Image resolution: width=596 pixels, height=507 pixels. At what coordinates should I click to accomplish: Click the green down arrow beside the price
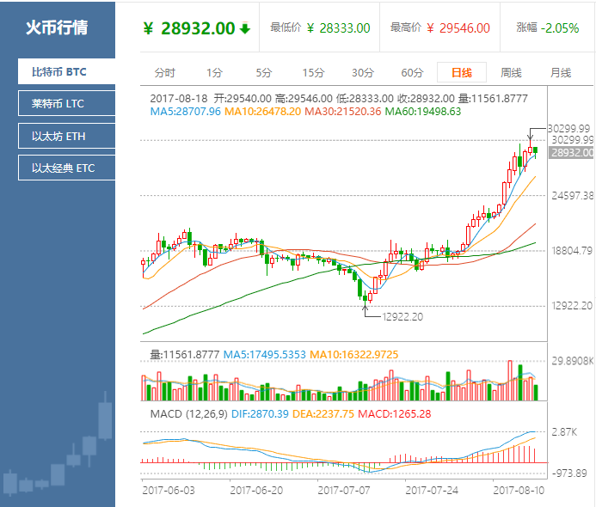[x=245, y=28]
